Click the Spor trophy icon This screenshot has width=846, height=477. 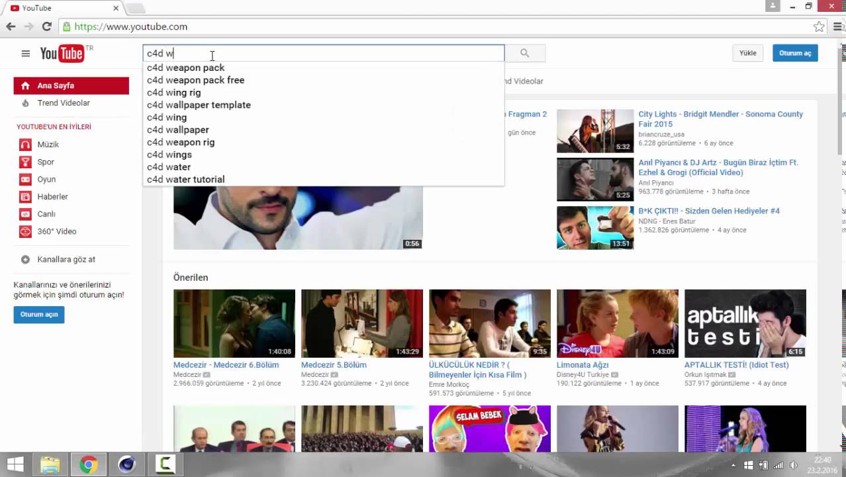tap(25, 162)
